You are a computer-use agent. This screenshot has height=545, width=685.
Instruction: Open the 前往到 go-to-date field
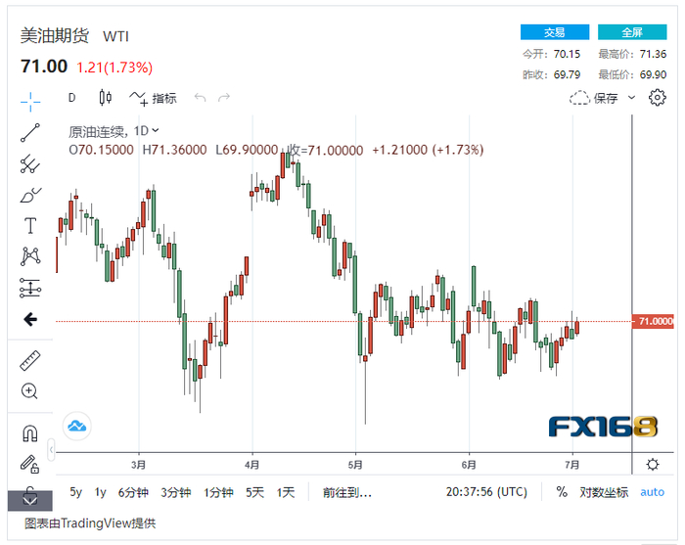click(x=347, y=492)
